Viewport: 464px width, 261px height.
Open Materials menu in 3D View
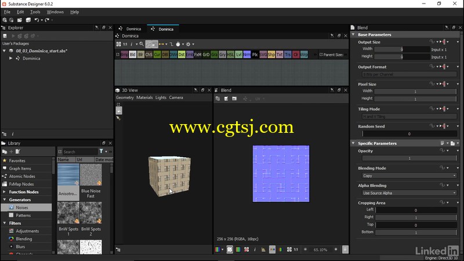click(x=144, y=97)
